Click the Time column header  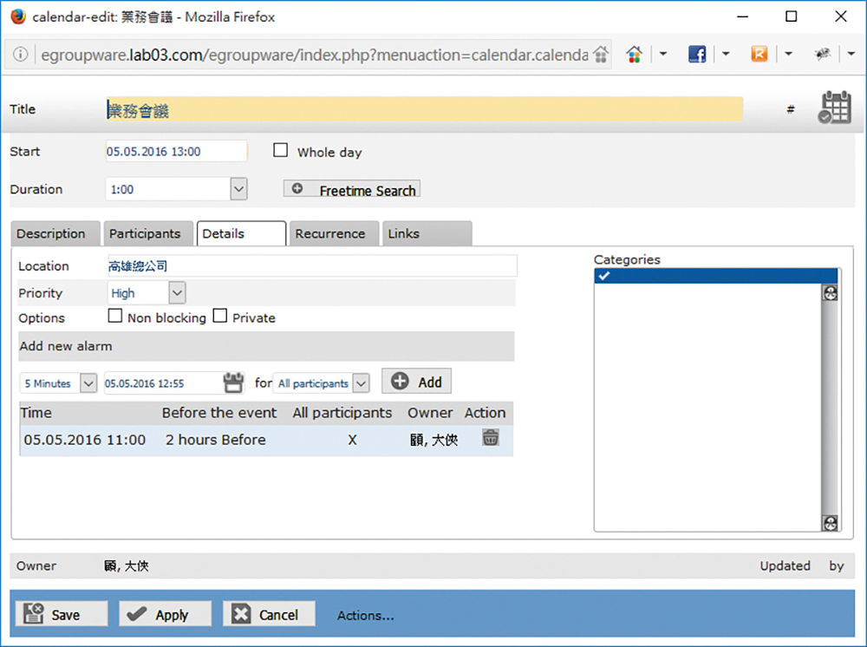36,413
